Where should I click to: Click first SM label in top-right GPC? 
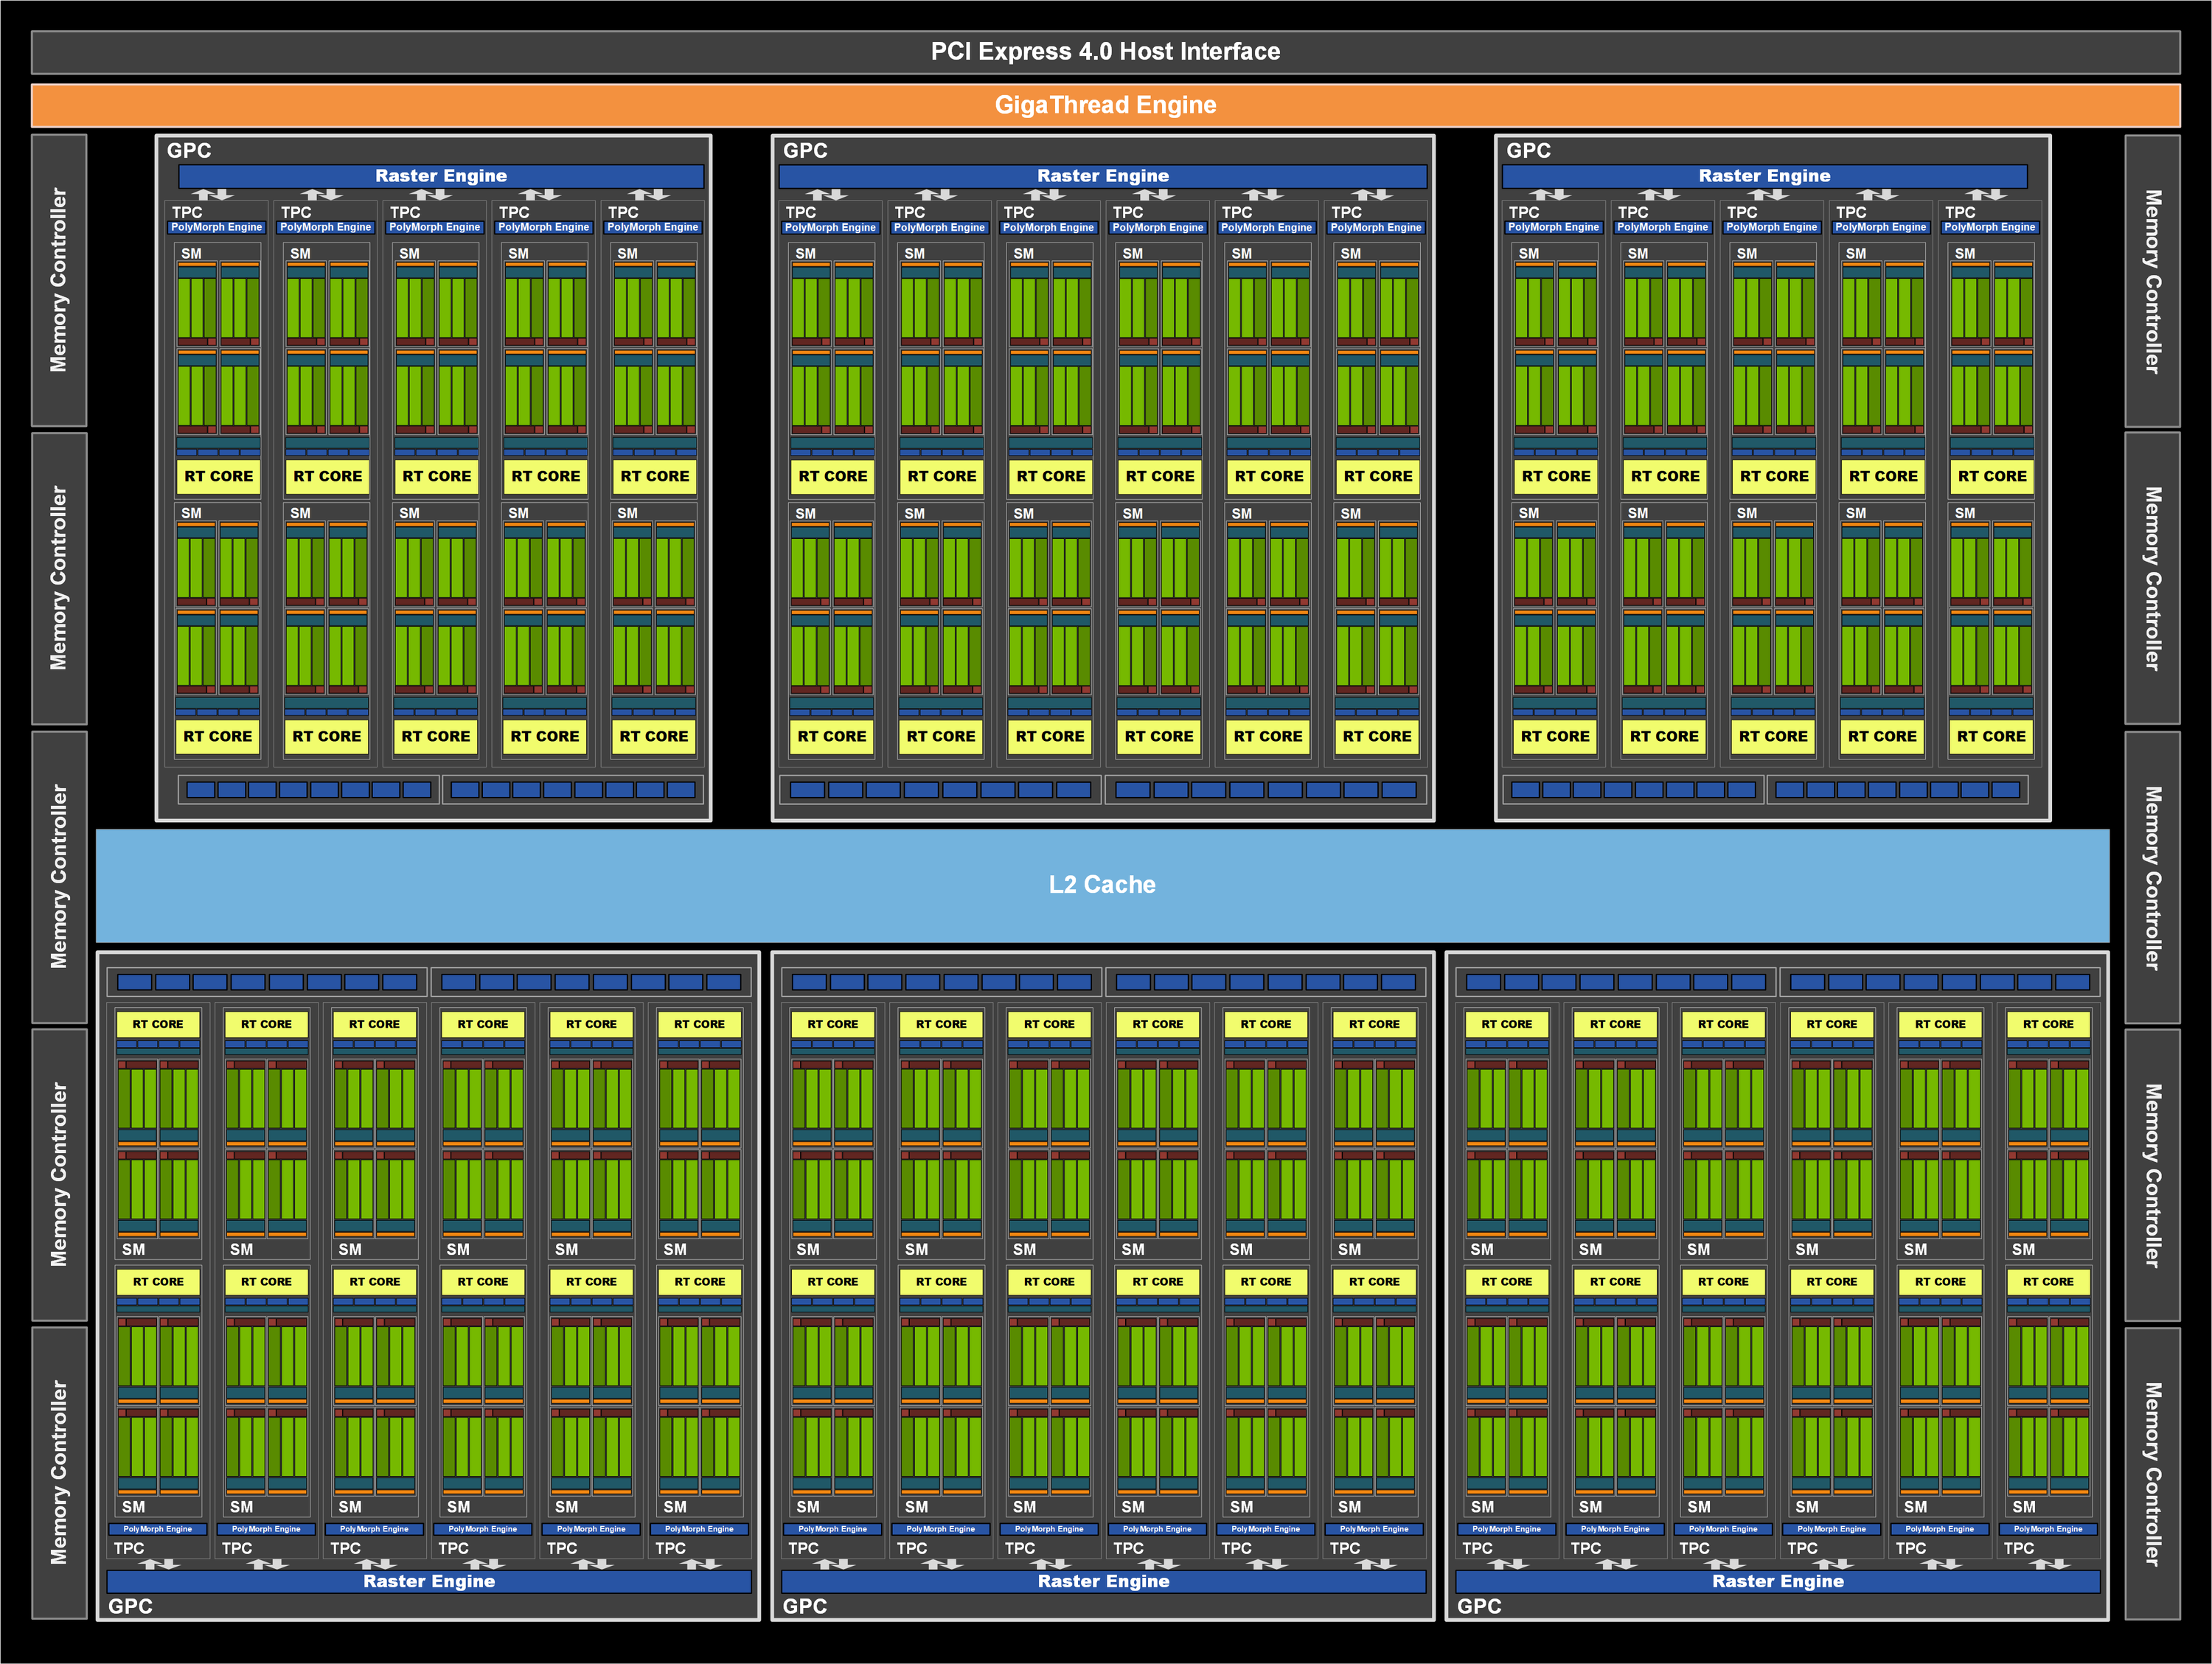[1528, 253]
